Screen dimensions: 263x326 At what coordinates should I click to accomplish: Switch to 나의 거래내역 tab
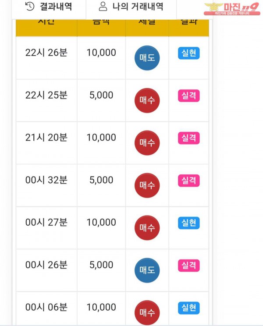131,7
